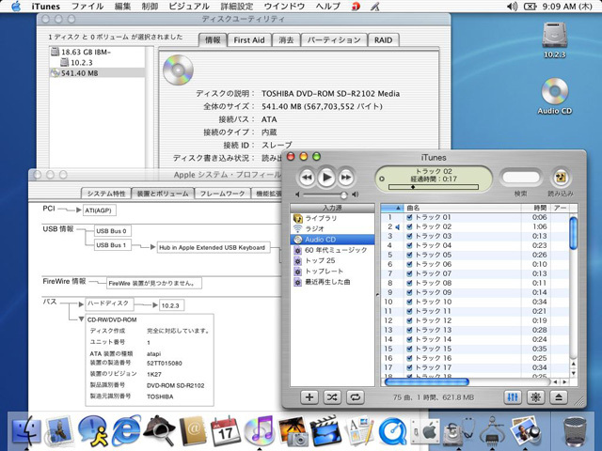This screenshot has height=451, width=602.
Task: Adjust the iTunes volume slider
Action: point(343,194)
